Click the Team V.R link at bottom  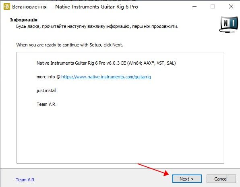tap(25, 180)
